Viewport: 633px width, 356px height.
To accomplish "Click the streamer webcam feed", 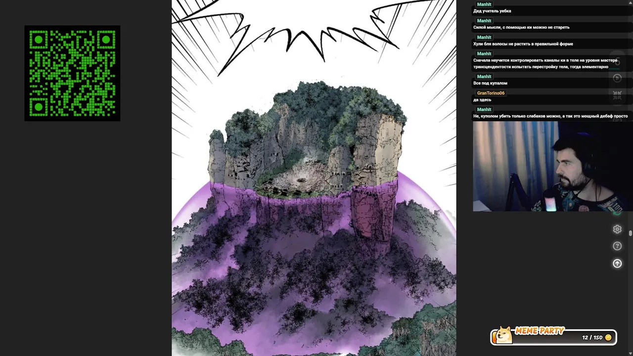I will (x=552, y=166).
